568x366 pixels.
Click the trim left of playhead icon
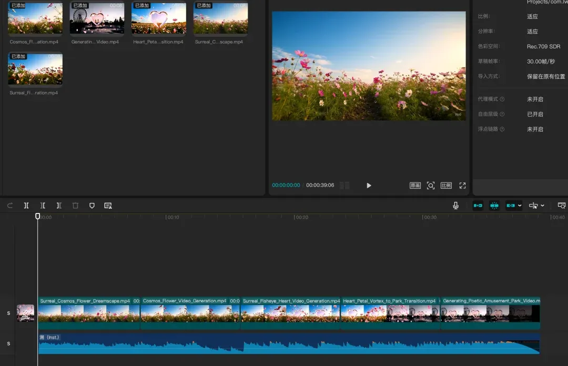point(43,206)
